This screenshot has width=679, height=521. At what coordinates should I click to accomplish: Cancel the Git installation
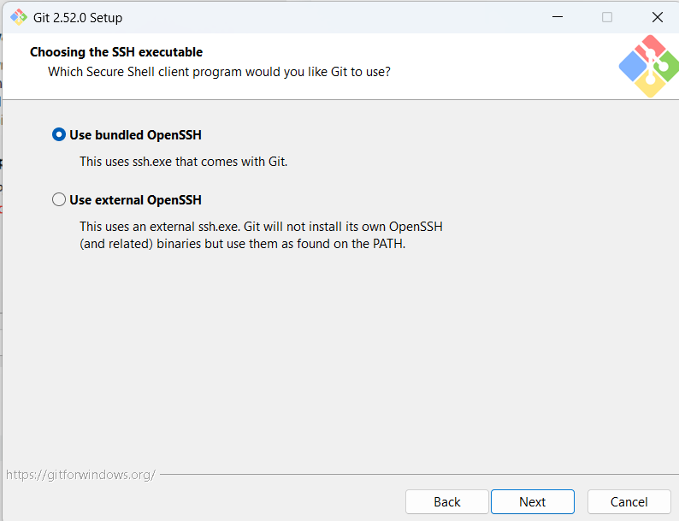tap(629, 502)
